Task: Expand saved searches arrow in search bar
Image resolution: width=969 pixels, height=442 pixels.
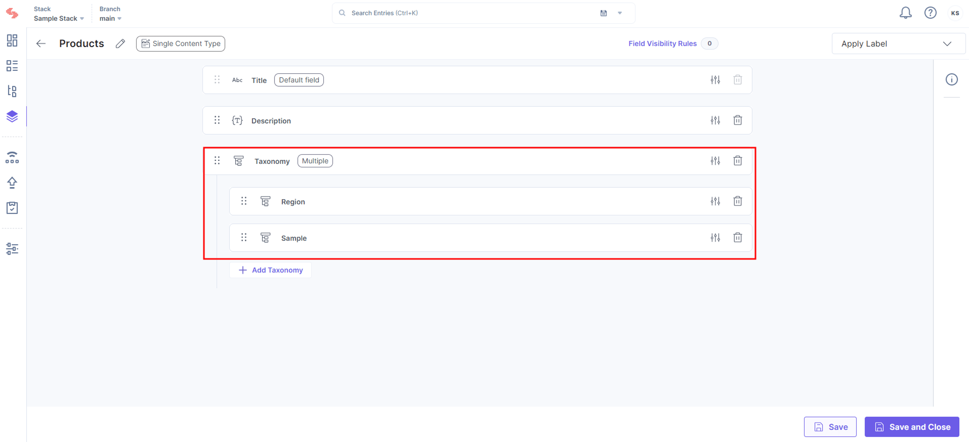Action: click(620, 13)
